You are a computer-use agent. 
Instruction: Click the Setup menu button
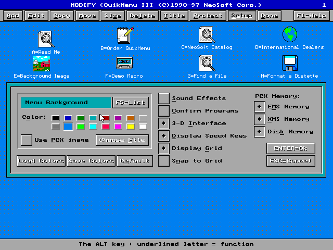tap(241, 16)
